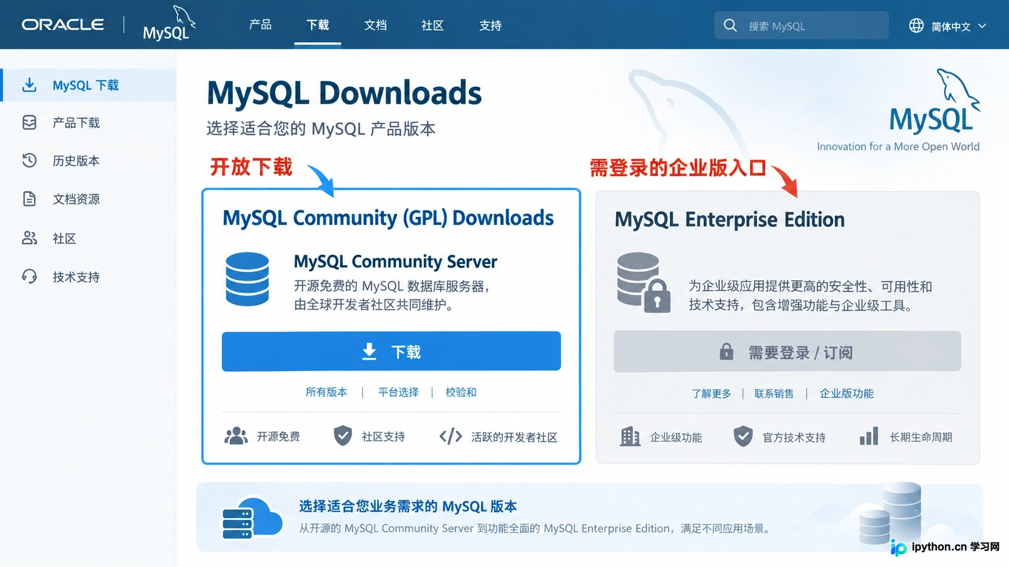Click the code brackets icon next to 活跃的开发者社区

(x=451, y=436)
